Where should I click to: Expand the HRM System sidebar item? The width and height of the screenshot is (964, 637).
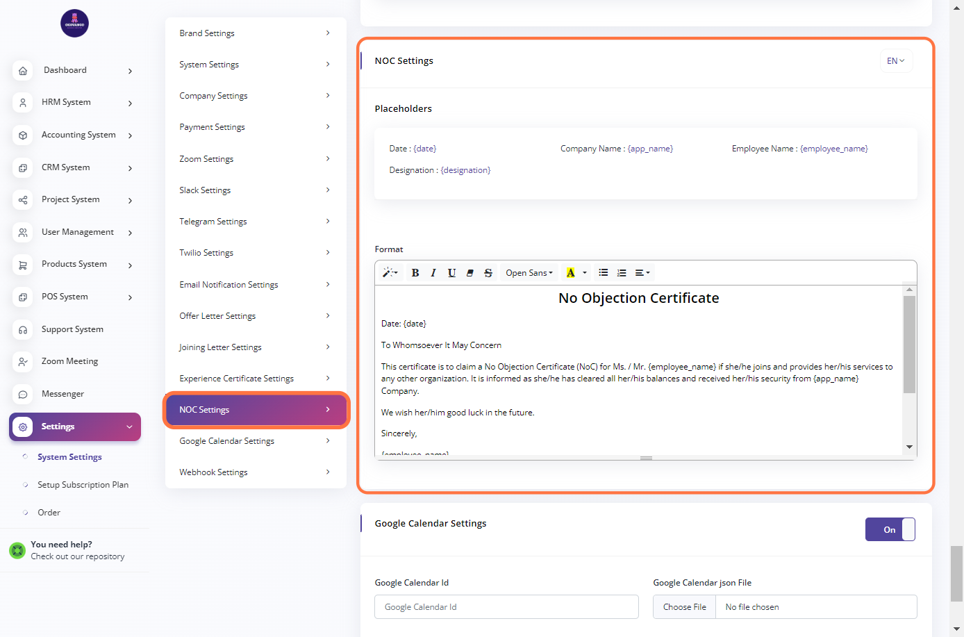coord(75,103)
